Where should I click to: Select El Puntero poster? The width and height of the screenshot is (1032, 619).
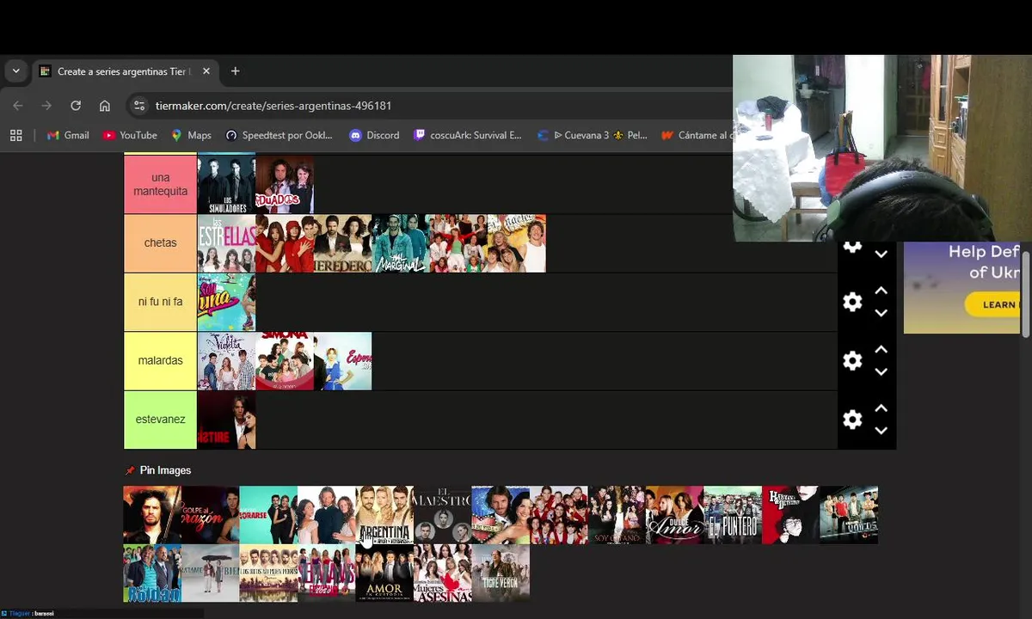pos(733,515)
